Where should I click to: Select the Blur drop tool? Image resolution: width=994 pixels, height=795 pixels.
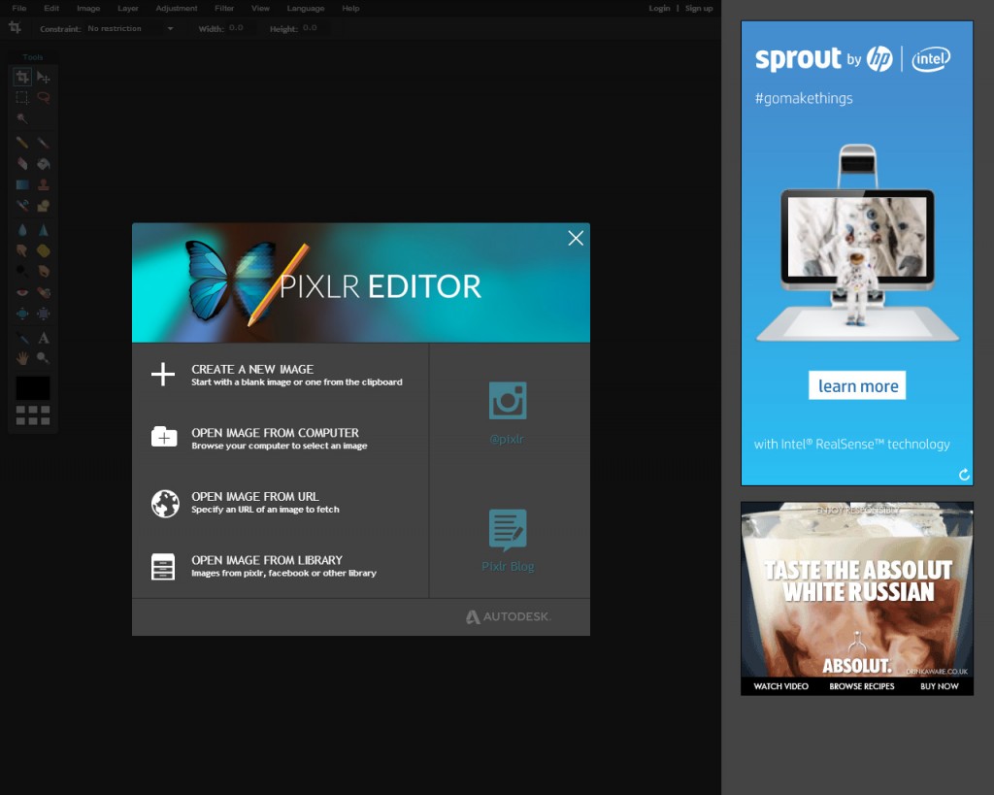click(x=22, y=229)
